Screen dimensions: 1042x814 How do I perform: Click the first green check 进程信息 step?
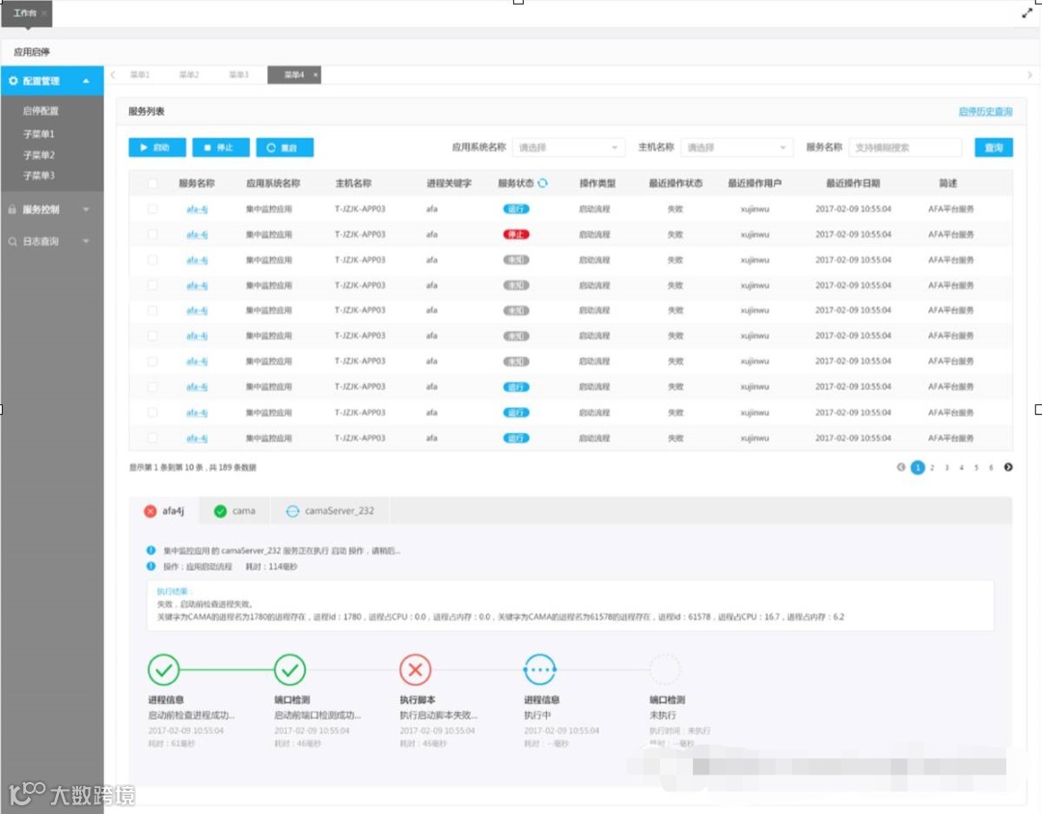coord(163,669)
